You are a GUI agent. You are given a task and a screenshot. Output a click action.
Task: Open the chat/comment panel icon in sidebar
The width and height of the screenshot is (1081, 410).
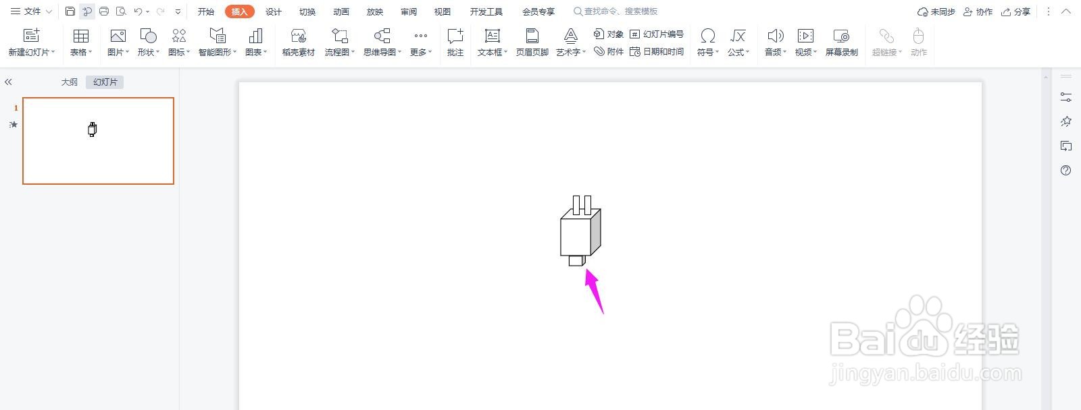coord(1066,146)
